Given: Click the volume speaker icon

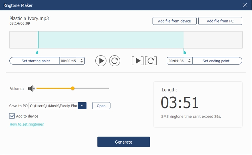Looking at the screenshot, I should point(31,88).
